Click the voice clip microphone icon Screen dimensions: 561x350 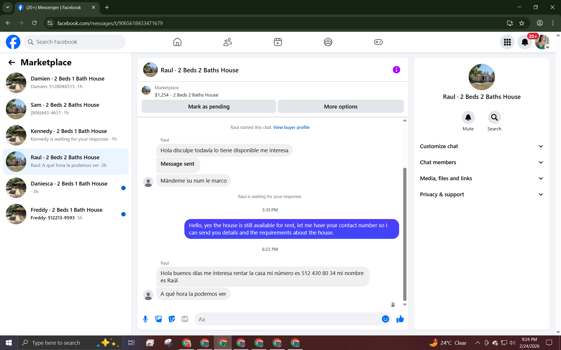click(x=145, y=319)
